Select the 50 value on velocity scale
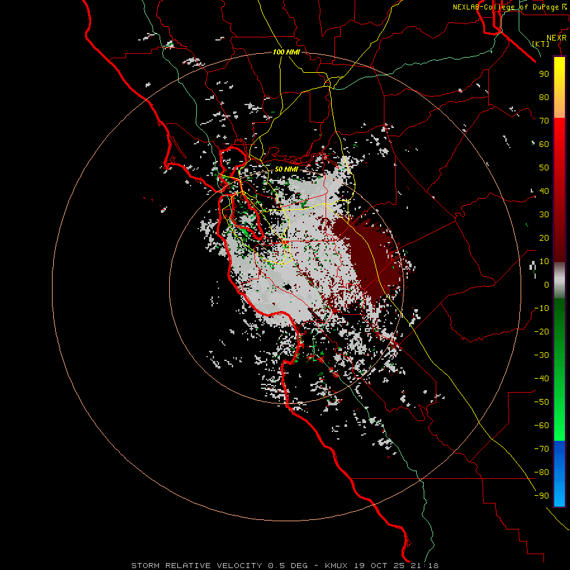 [x=544, y=168]
